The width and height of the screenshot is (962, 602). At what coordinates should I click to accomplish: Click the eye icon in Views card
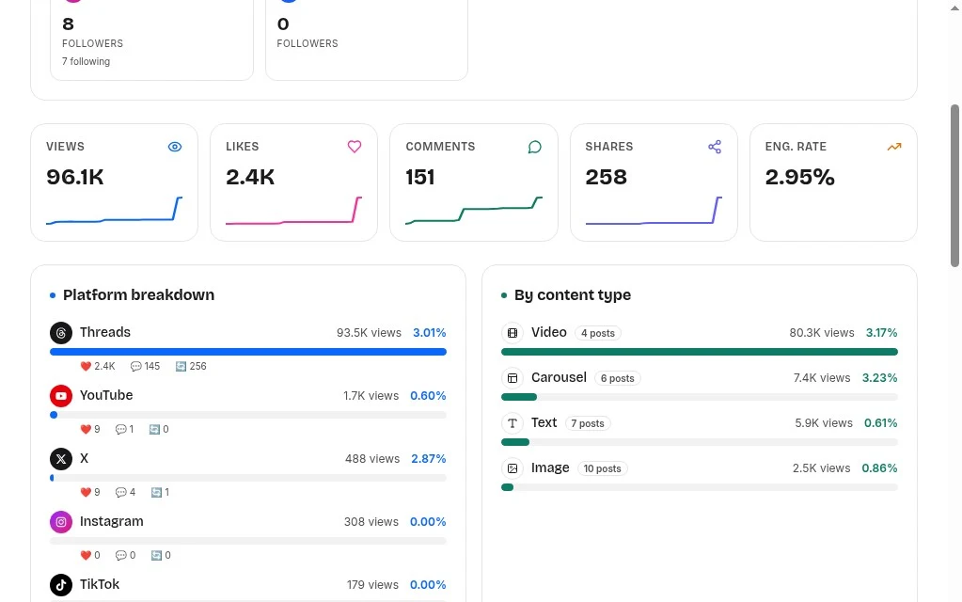[175, 147]
